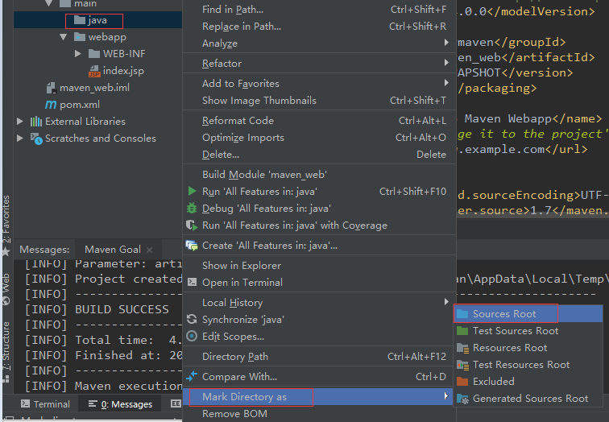Expand the WEB-INF folder arrow

tap(78, 54)
